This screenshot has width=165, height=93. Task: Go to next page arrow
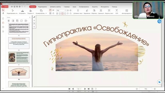[85, 89]
